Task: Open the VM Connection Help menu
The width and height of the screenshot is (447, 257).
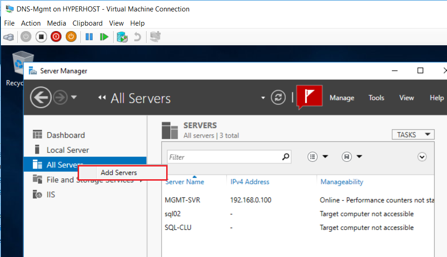Action: pyautogui.click(x=137, y=23)
